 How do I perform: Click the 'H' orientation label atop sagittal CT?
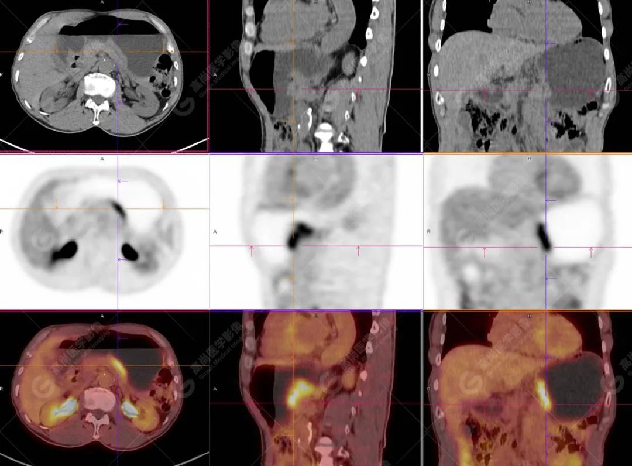[315, 2]
